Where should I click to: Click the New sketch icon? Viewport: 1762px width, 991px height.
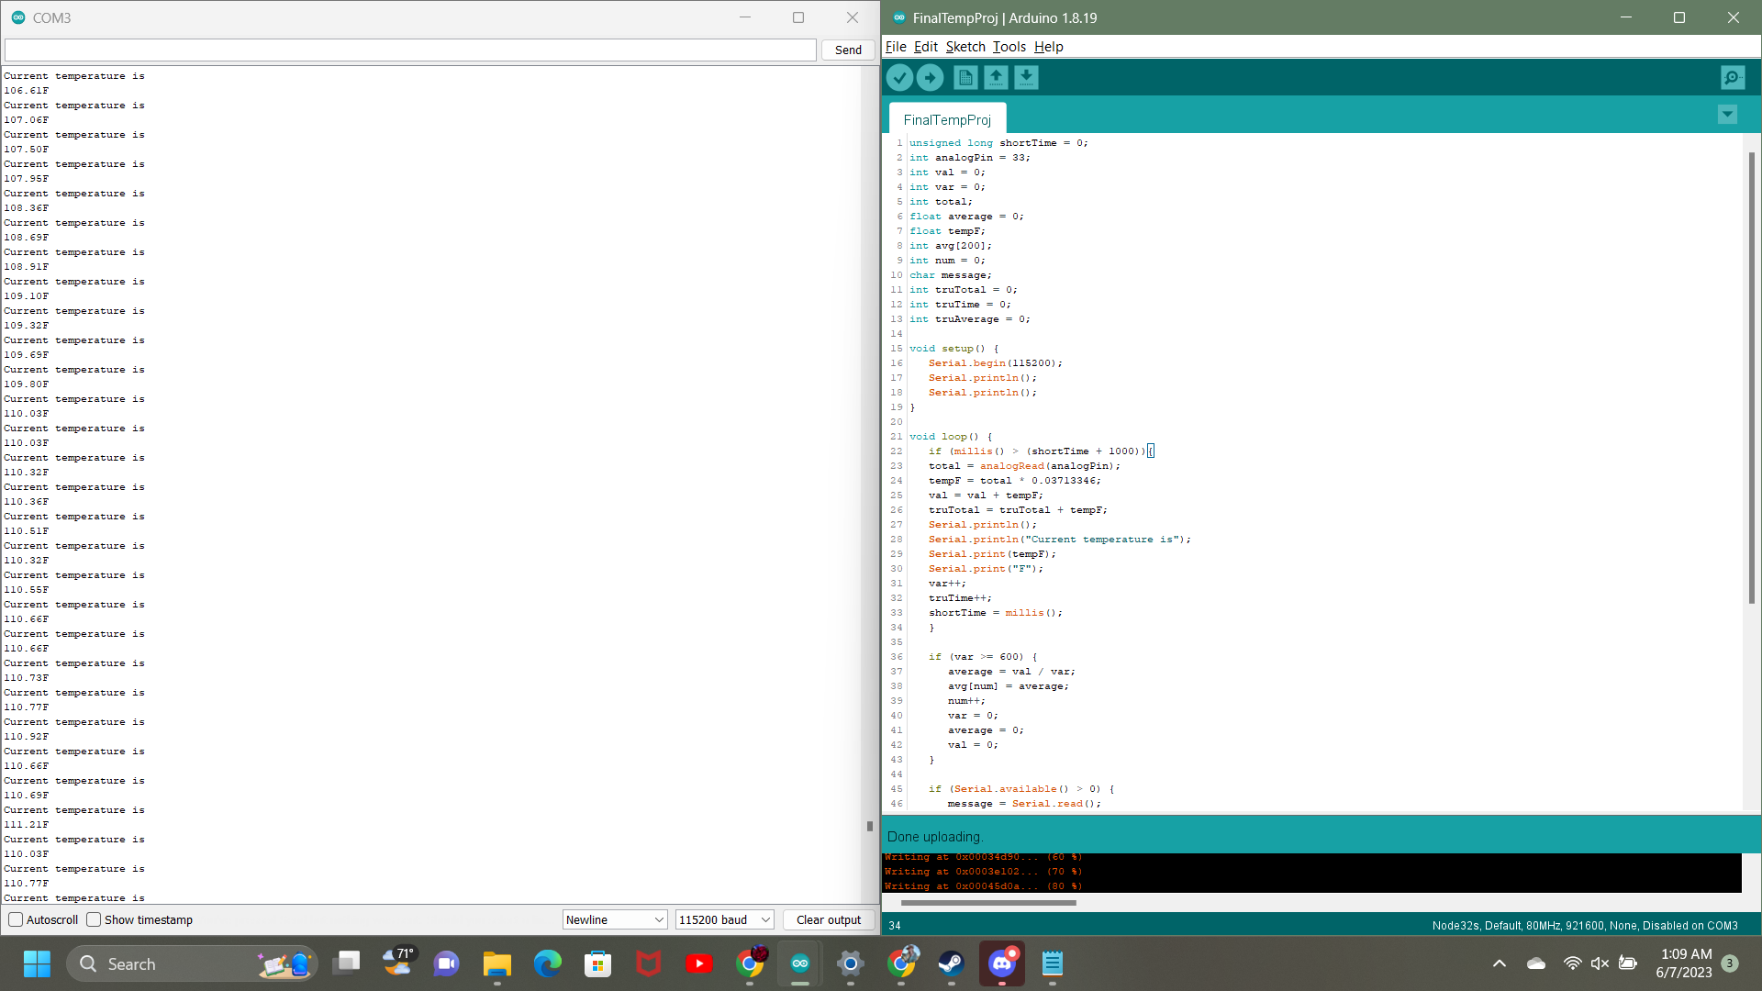(965, 78)
